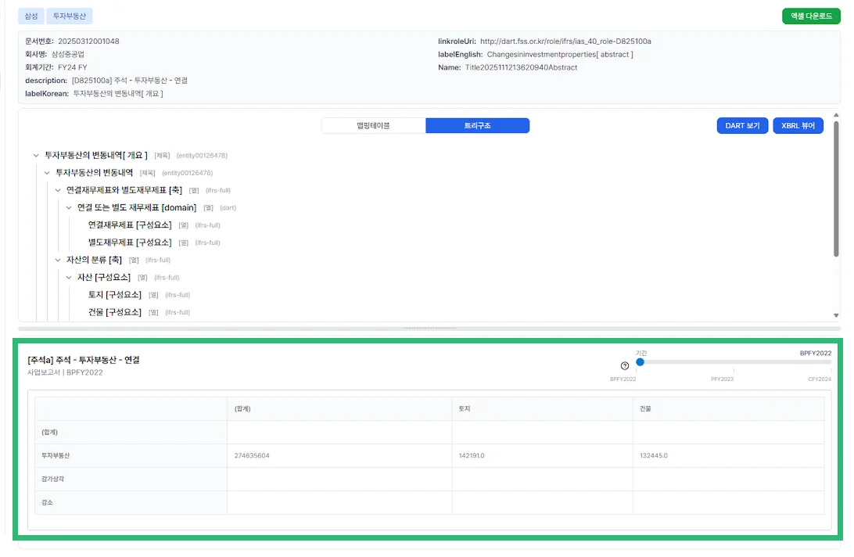Select 별도재무제표 [구성요소] tree item

(130, 243)
